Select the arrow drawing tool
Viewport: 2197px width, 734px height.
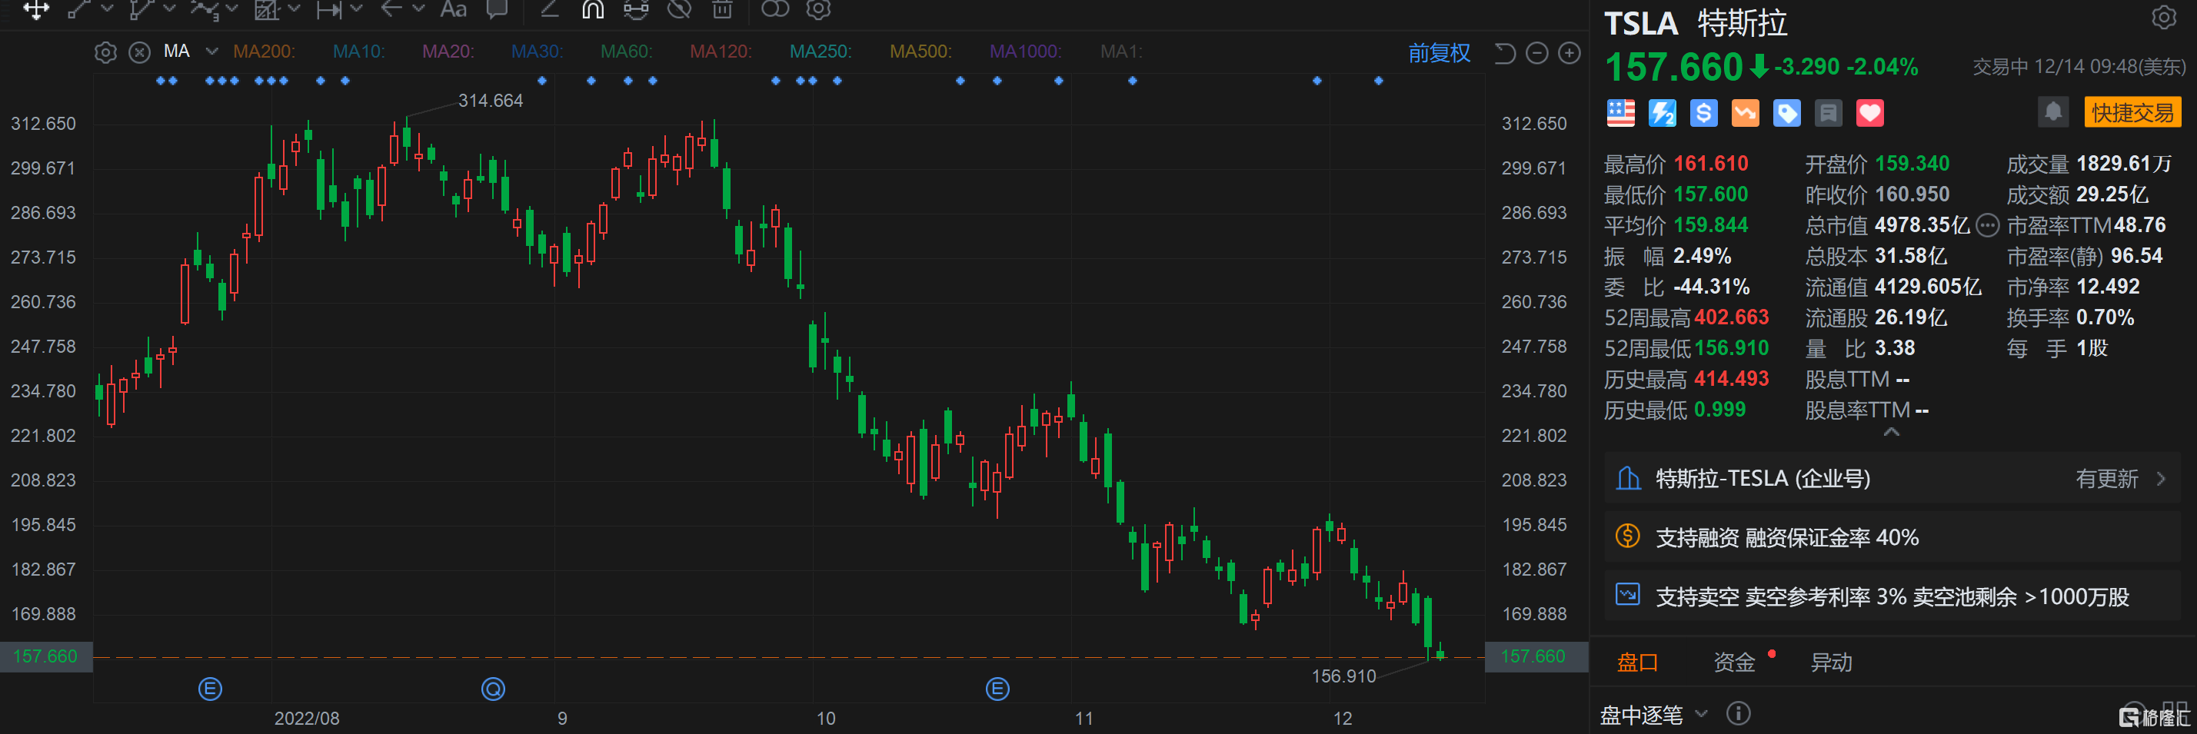(391, 9)
